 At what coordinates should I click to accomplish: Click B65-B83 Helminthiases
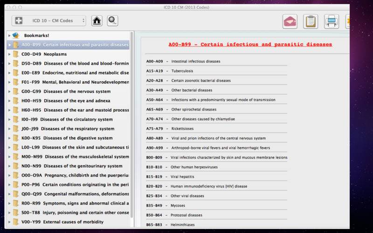(170, 225)
